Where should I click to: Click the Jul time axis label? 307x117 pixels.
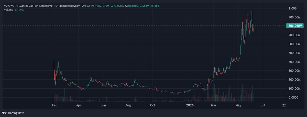(x=263, y=105)
